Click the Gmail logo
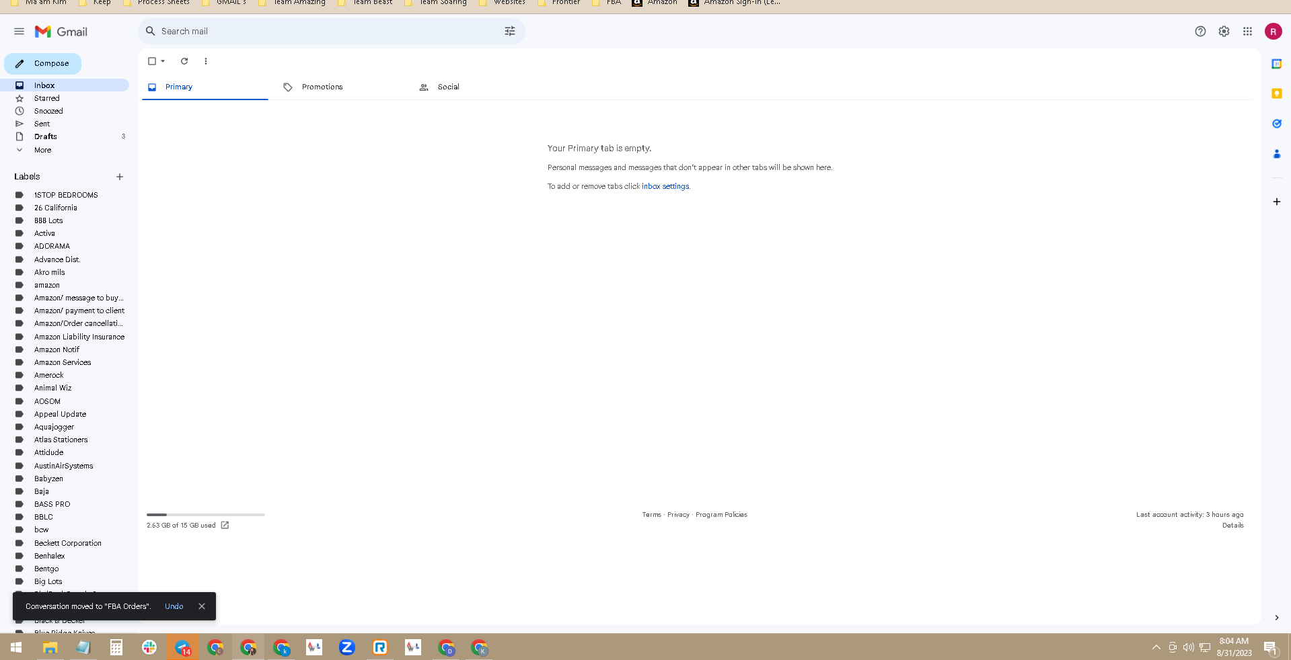This screenshot has height=660, width=1291. (61, 32)
